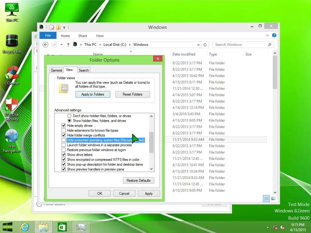This screenshot has height=233, width=311.
Task: Open the View ribbon tab
Action: [x=100, y=36]
